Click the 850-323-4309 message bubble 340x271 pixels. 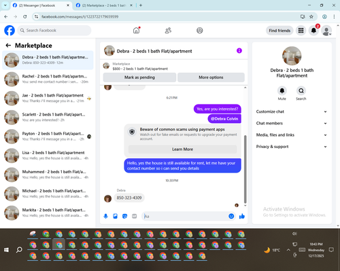coord(129,198)
